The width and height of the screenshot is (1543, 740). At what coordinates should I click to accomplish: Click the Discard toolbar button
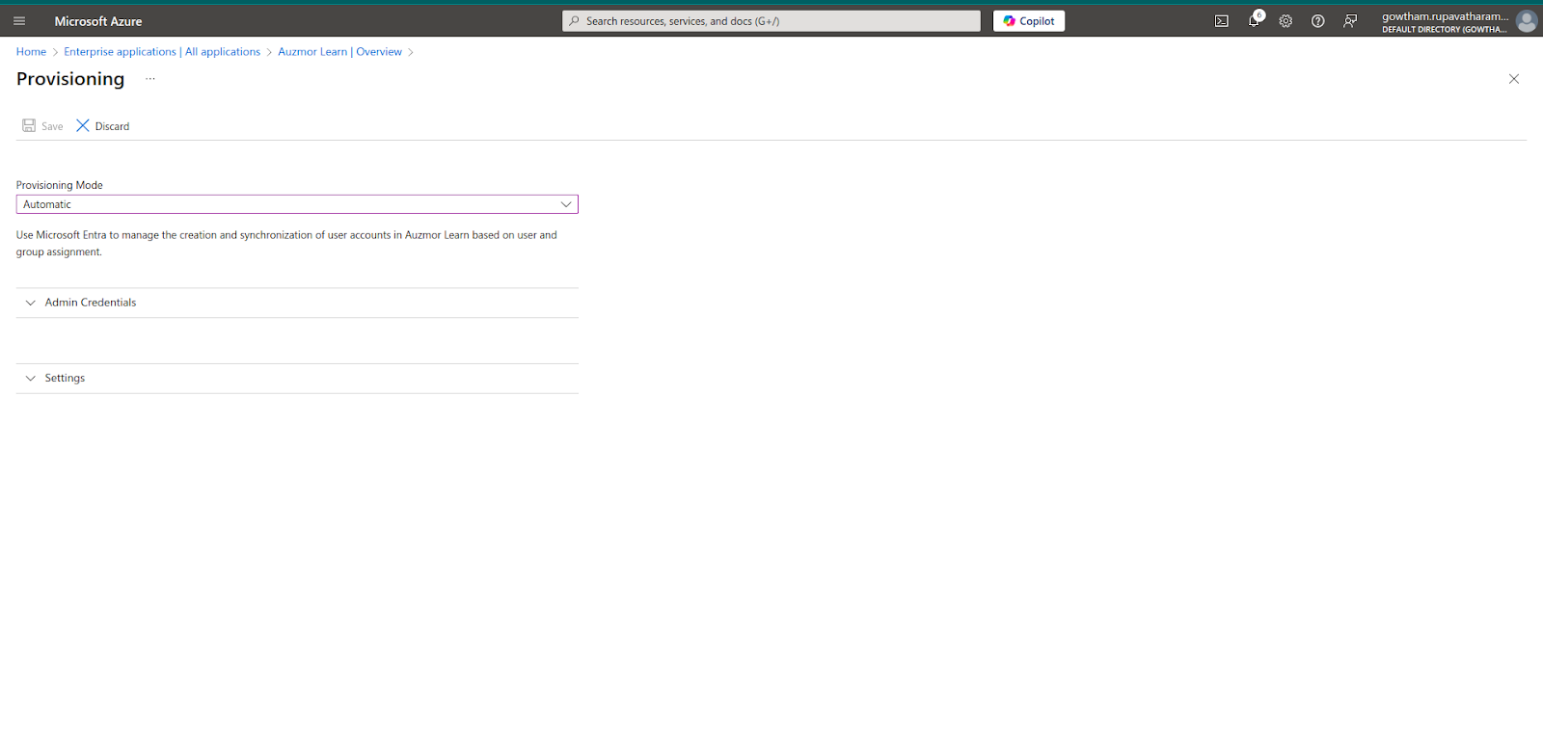[x=103, y=126]
